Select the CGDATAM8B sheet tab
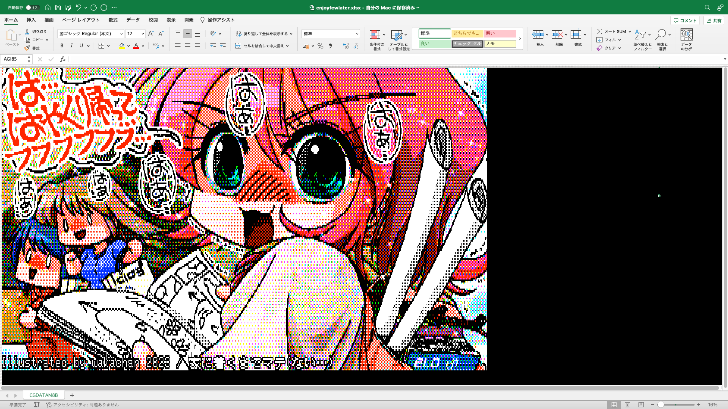728x409 pixels. coord(44,395)
